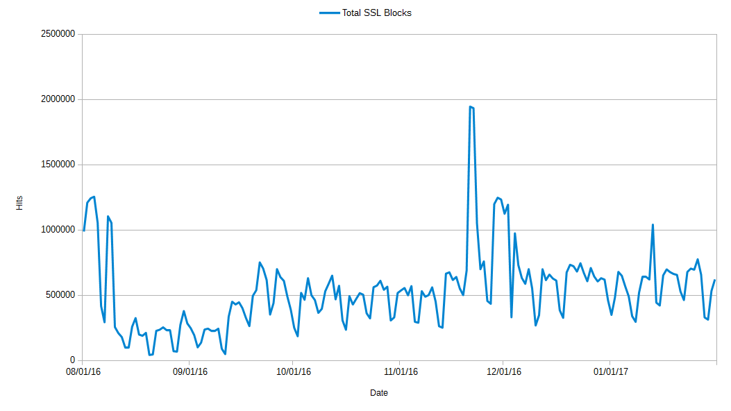731x411 pixels.
Task: Click the 11/01/16 date label
Action: coord(401,371)
